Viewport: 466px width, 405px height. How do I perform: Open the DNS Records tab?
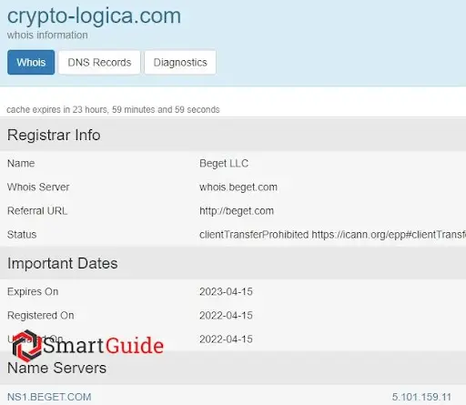[99, 62]
